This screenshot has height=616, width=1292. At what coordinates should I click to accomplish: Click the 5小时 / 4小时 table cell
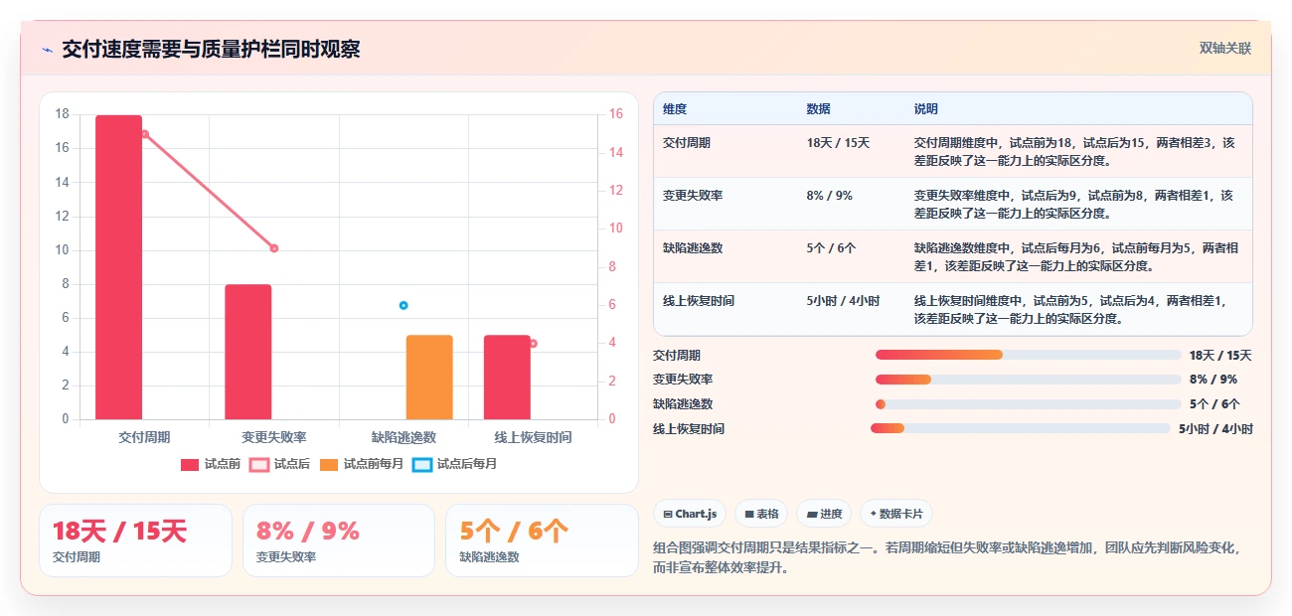[x=851, y=309]
